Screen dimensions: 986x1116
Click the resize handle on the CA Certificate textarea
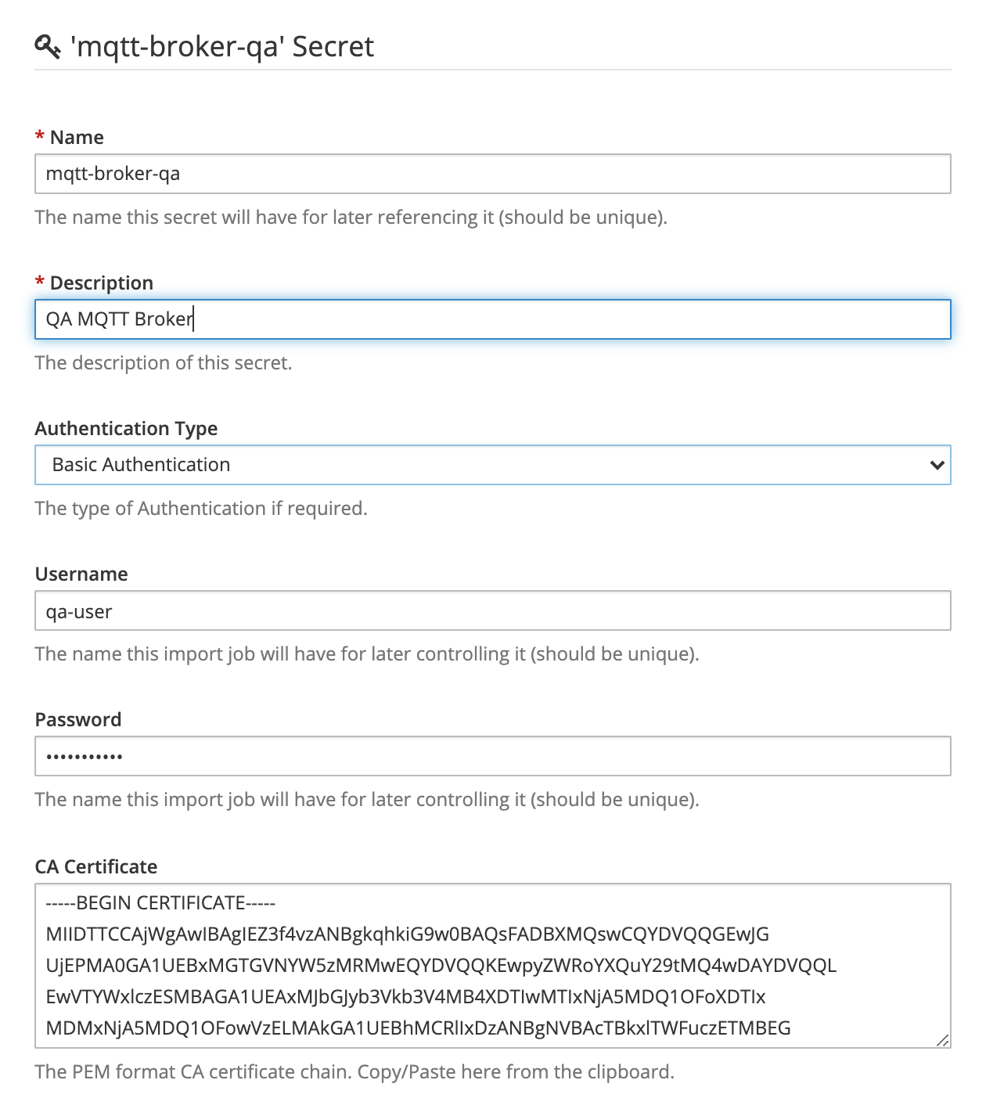pyautogui.click(x=943, y=1041)
